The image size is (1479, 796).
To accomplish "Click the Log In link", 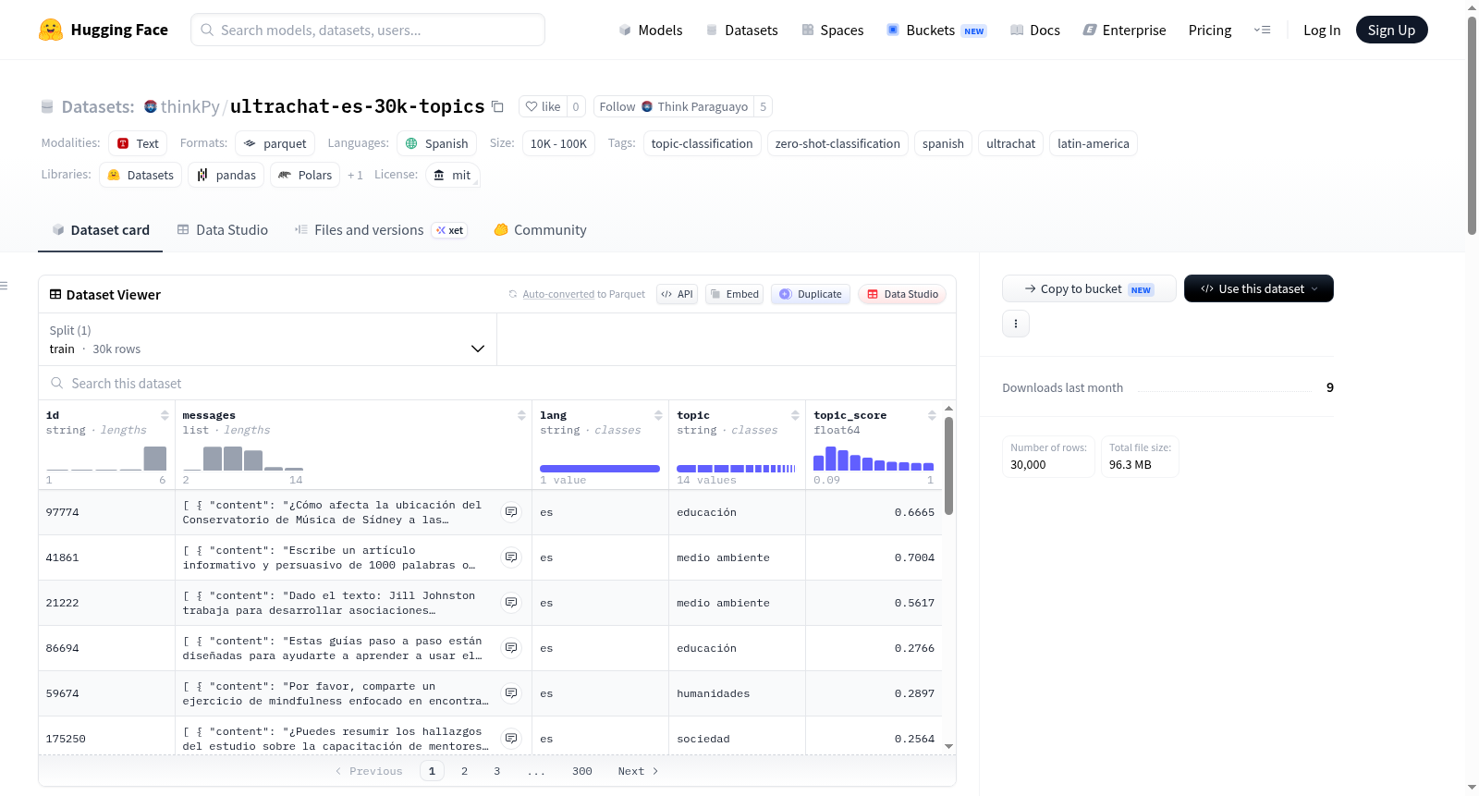I will pos(1322,30).
